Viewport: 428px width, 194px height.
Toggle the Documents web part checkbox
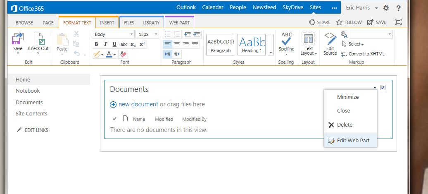[x=383, y=87]
